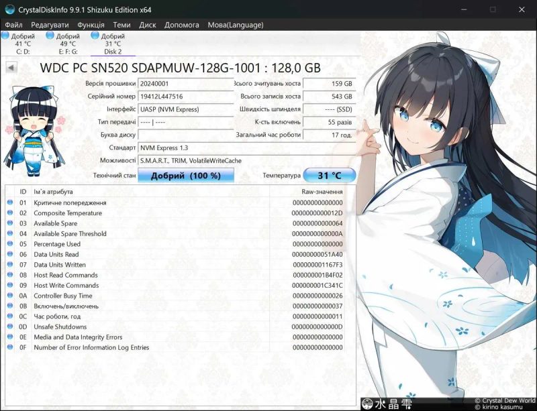Click the transfer mode field with dashes
This screenshot has height=411, width=537.
(x=186, y=122)
